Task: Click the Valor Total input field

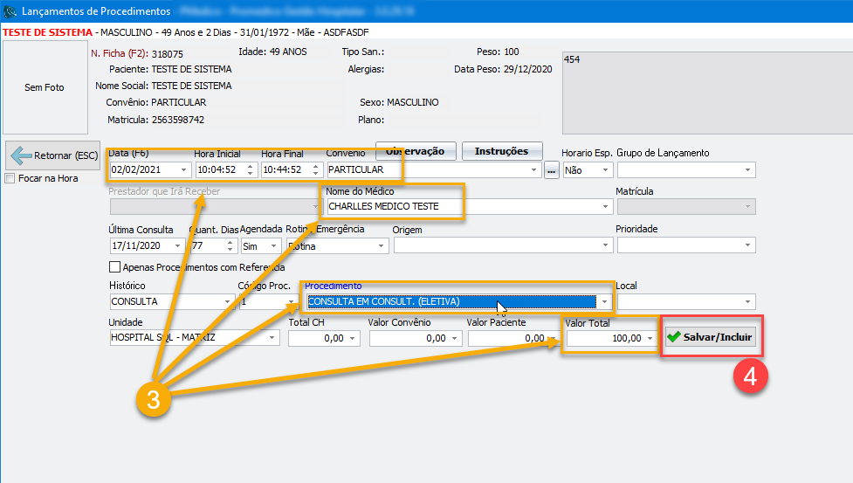Action: tap(602, 338)
